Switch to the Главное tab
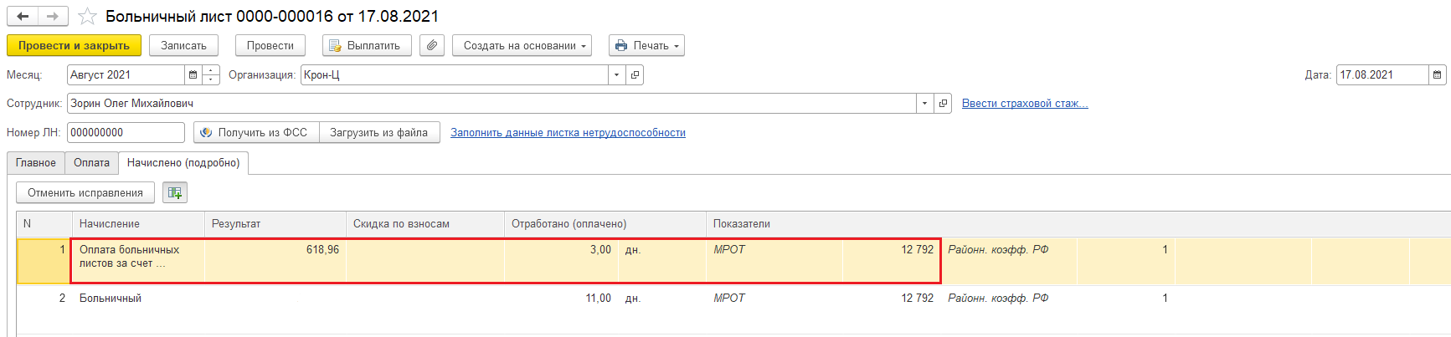 pos(36,163)
